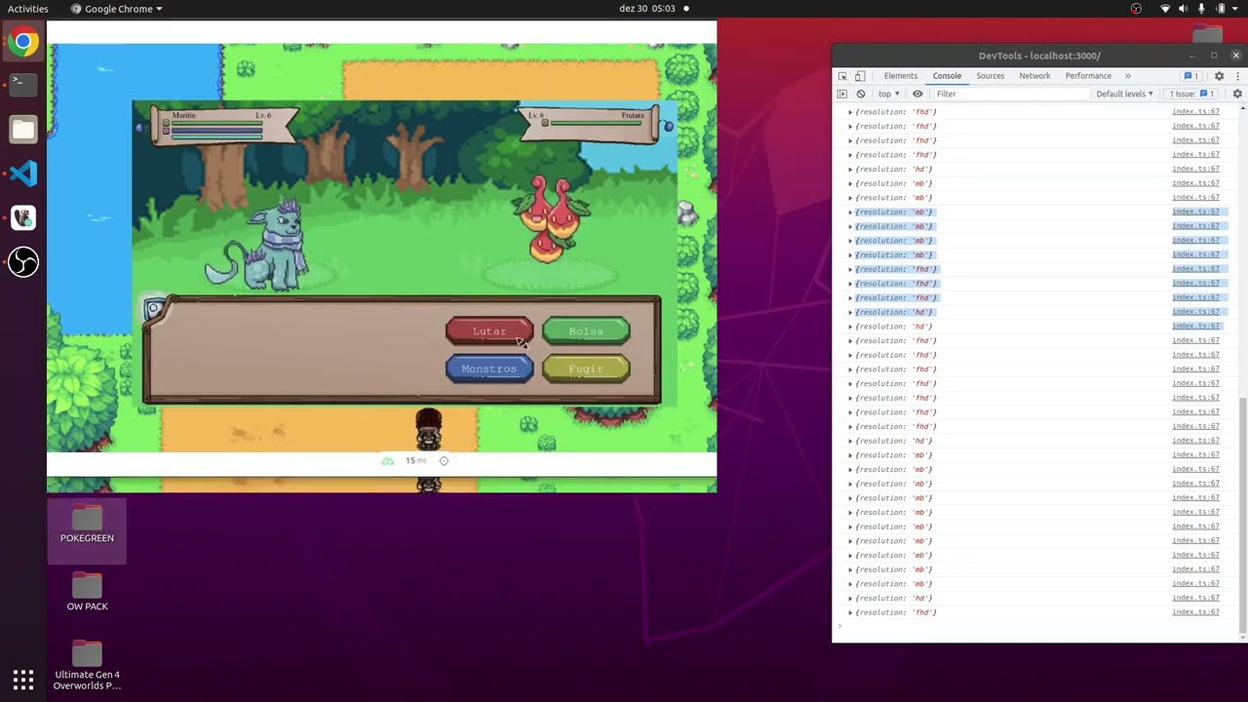Click the circular tray icon left of network

pos(1136,9)
